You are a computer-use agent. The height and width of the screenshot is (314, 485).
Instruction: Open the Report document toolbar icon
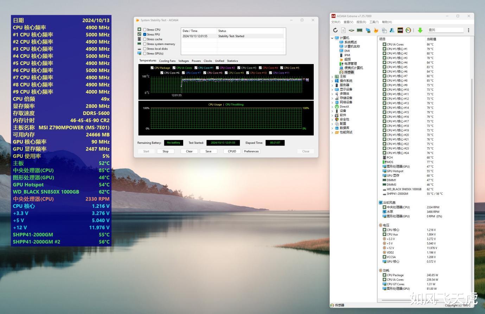pyautogui.click(x=343, y=30)
